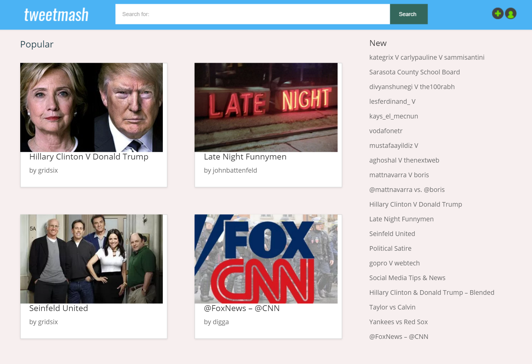
Task: Open the user profile icon
Action: [511, 13]
